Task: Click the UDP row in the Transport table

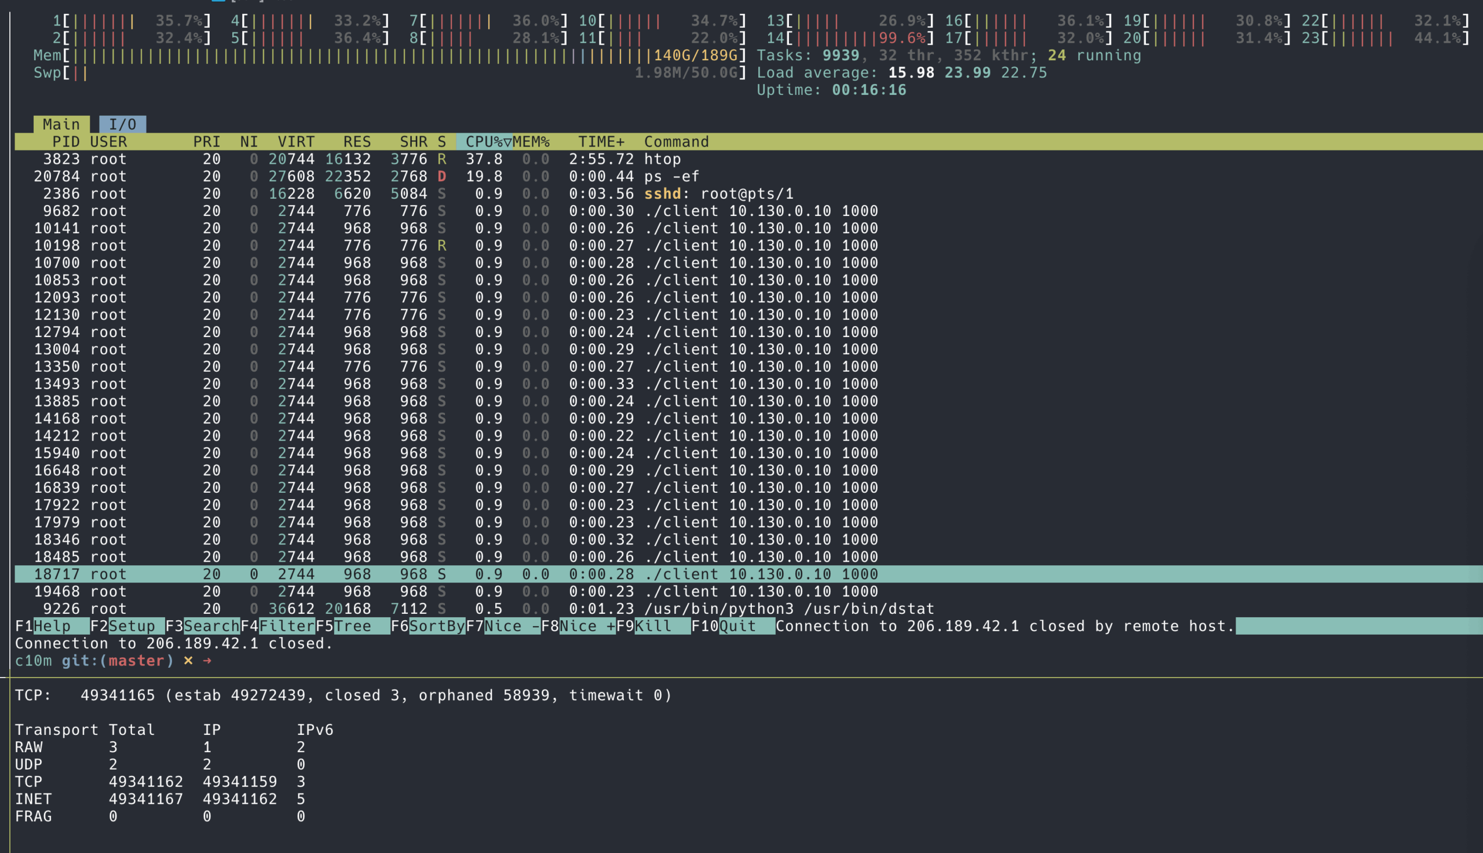Action: [x=160, y=764]
